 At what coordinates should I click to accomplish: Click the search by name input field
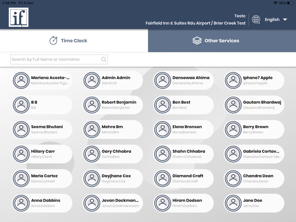click(59, 60)
